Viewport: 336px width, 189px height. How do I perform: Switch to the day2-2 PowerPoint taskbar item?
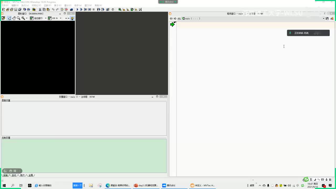click(x=146, y=186)
